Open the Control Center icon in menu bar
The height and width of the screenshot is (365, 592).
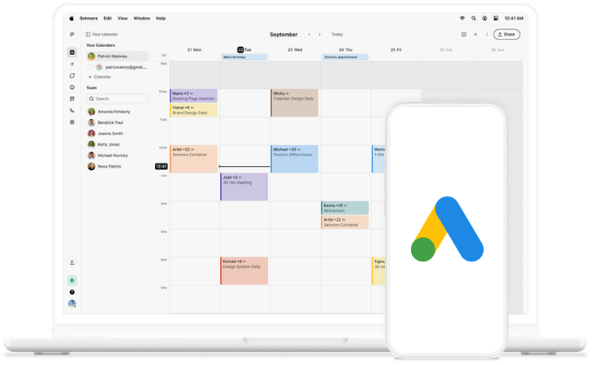tap(495, 18)
